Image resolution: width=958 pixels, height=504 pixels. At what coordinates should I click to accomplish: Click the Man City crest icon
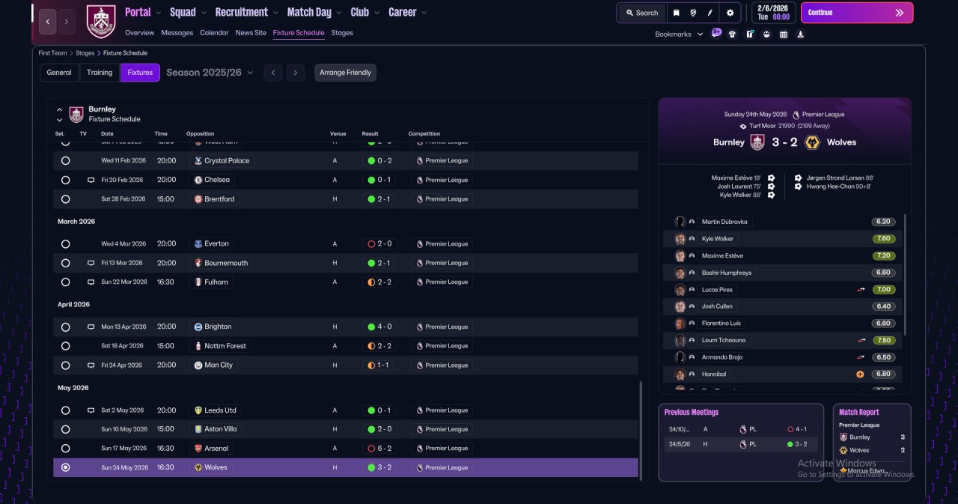pyautogui.click(x=198, y=365)
